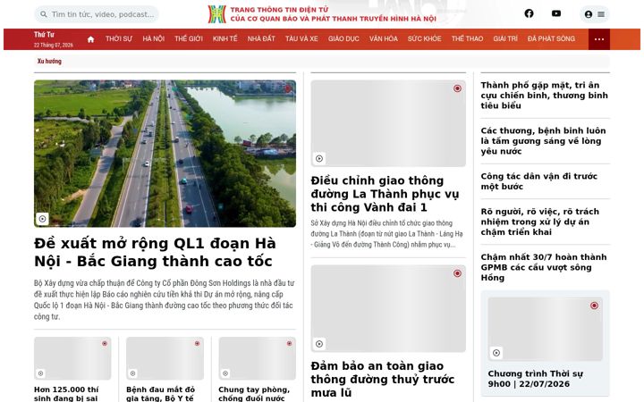
Task: Click the home icon in navigation bar
Action: [x=90, y=39]
